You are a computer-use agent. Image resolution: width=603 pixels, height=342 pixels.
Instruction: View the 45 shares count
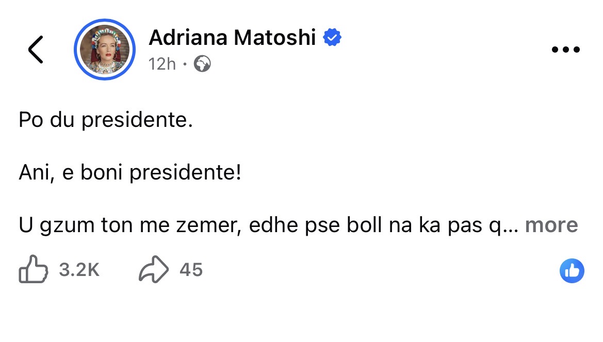pyautogui.click(x=191, y=270)
